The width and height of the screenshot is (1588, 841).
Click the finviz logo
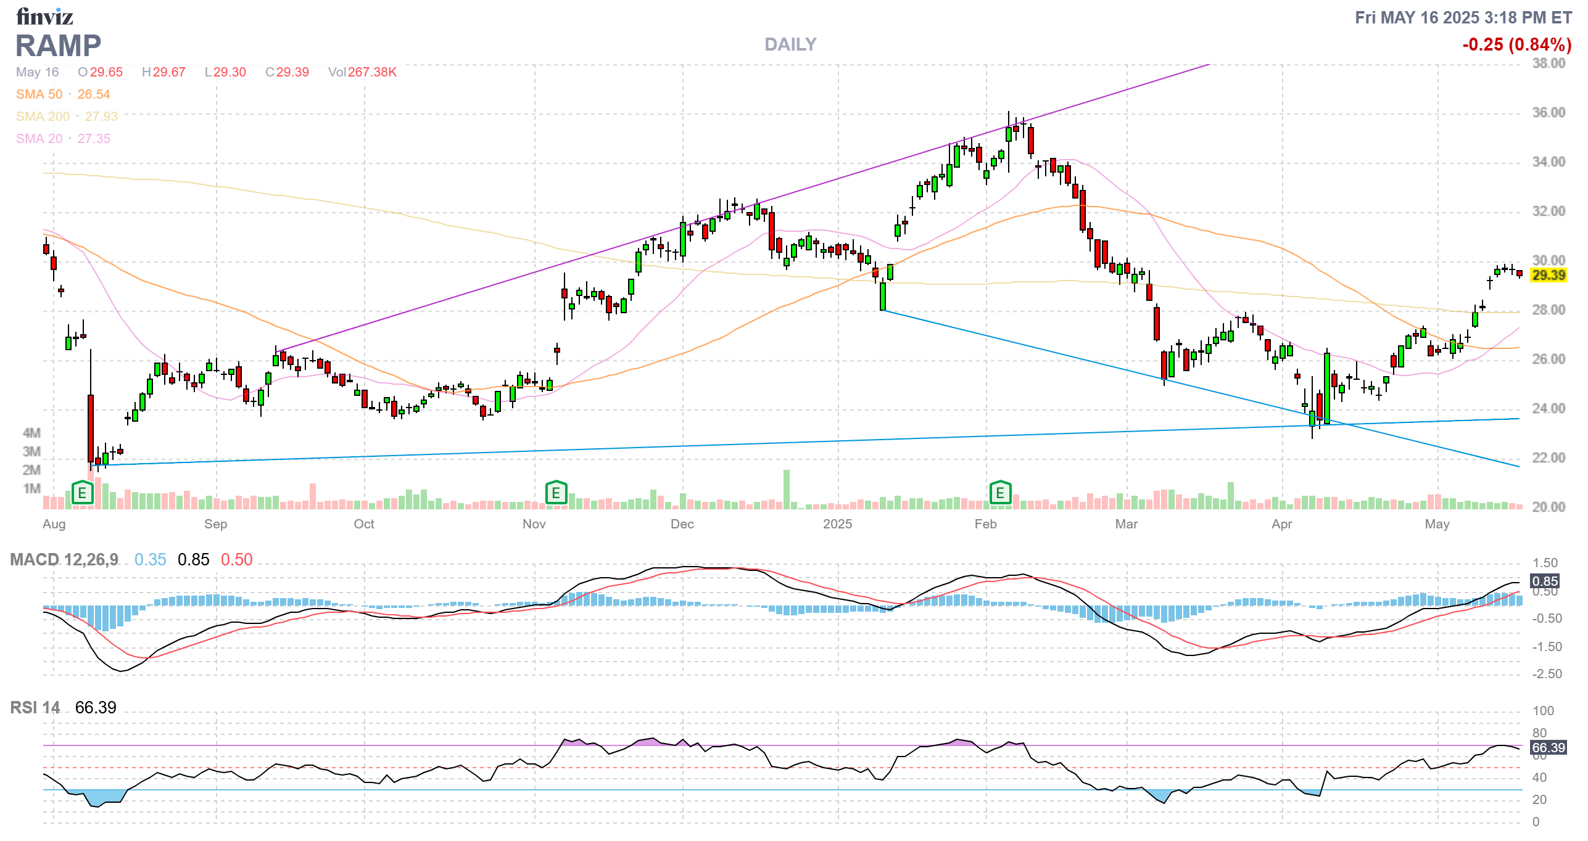click(44, 17)
